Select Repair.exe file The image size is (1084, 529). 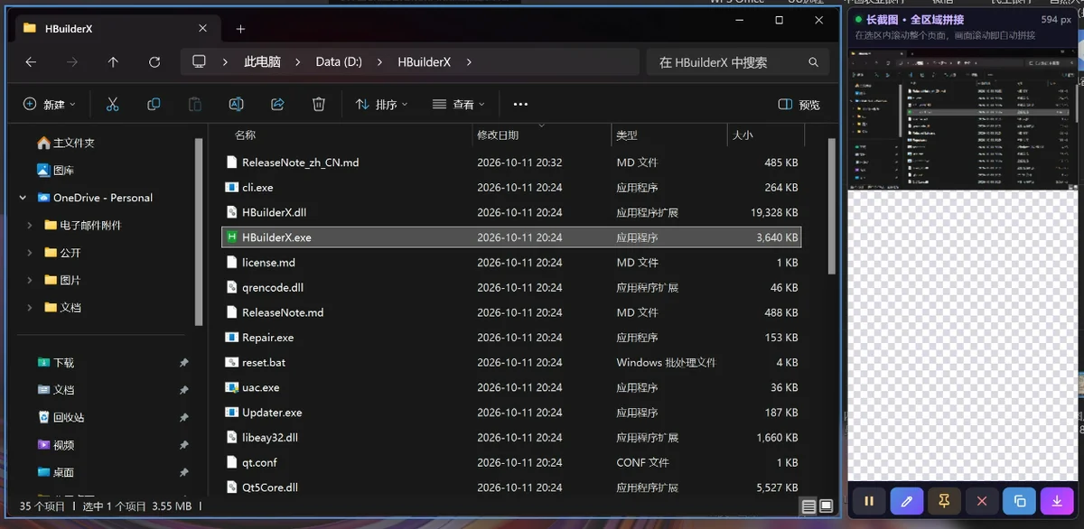[511, 338]
